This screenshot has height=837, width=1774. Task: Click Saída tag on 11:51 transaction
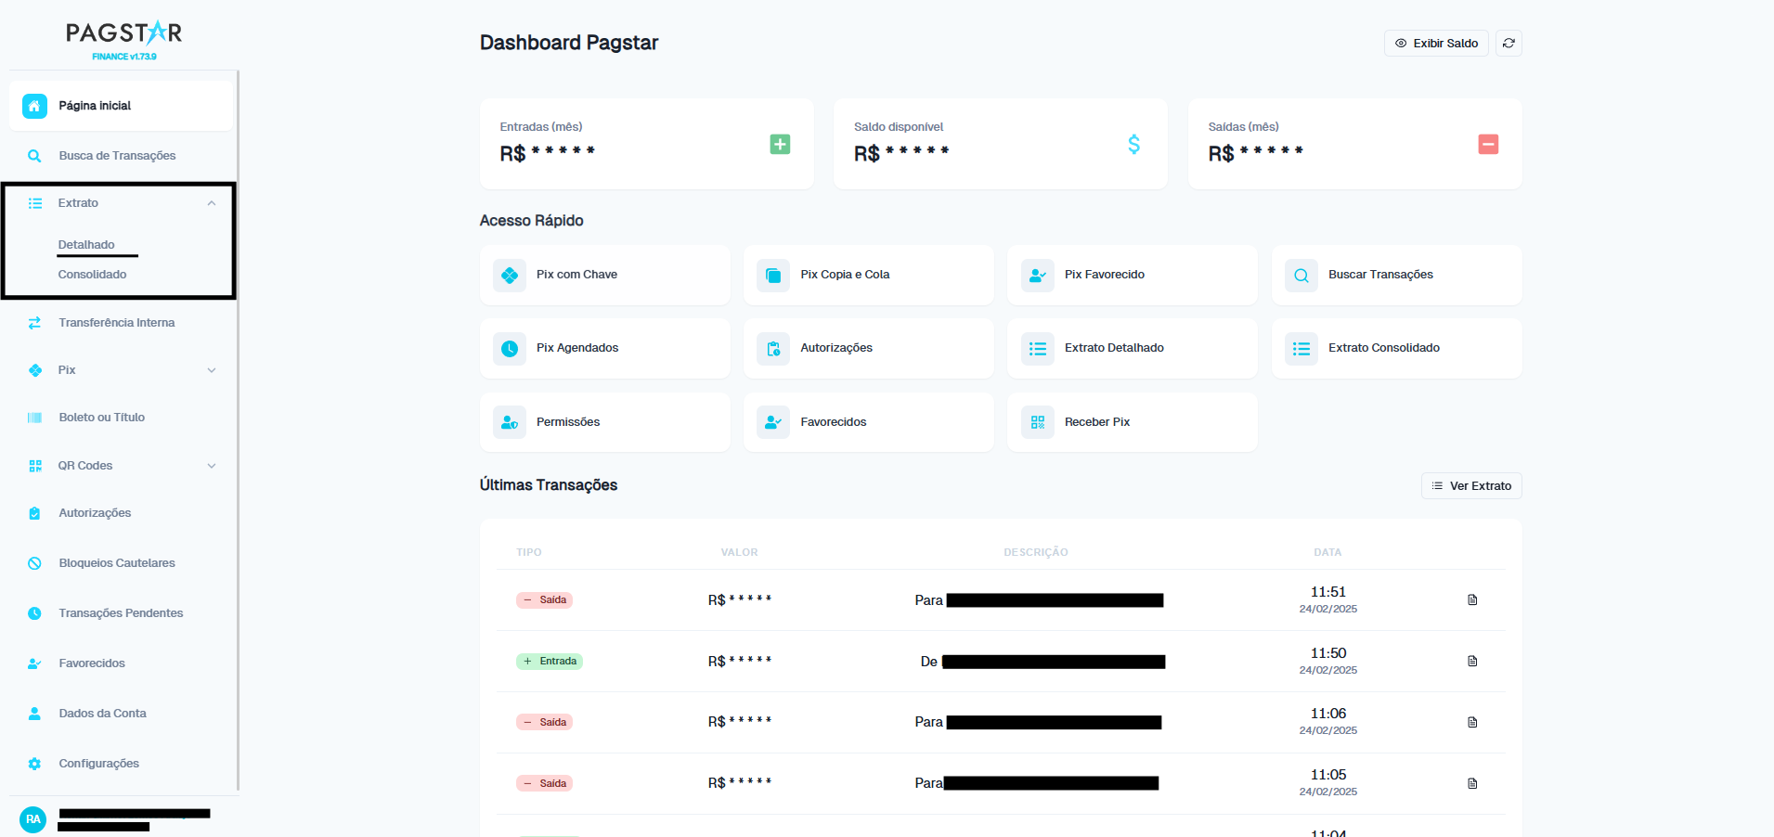click(x=544, y=600)
